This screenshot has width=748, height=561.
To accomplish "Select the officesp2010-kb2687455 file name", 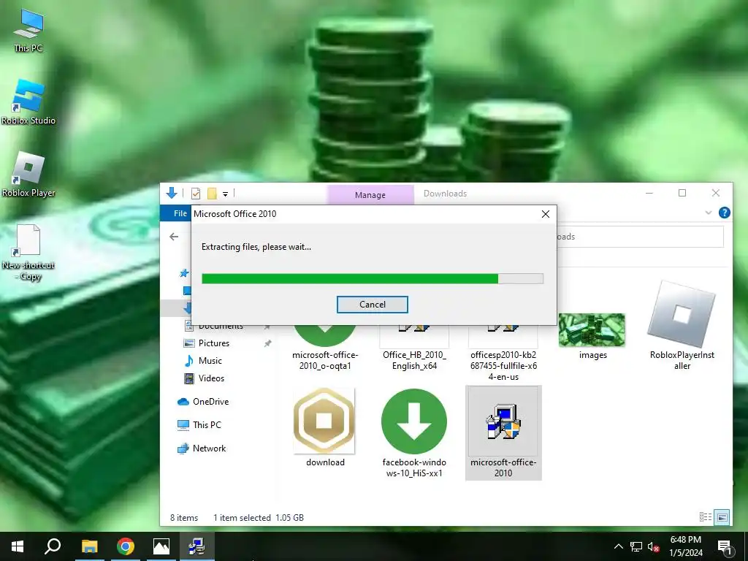I will click(x=503, y=365).
